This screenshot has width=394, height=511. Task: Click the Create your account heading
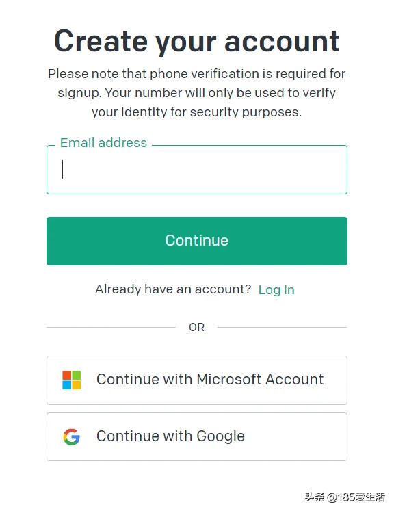coord(197,41)
